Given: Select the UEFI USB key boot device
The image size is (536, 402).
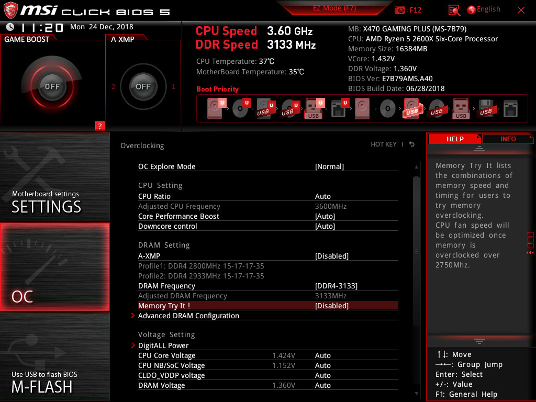Looking at the screenshot, I should (314, 109).
